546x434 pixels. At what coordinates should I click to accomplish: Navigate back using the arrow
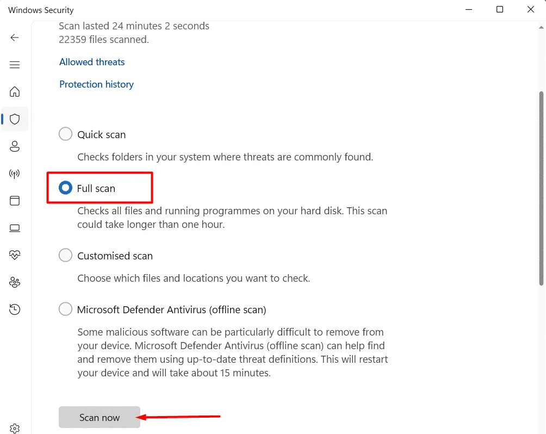(15, 38)
